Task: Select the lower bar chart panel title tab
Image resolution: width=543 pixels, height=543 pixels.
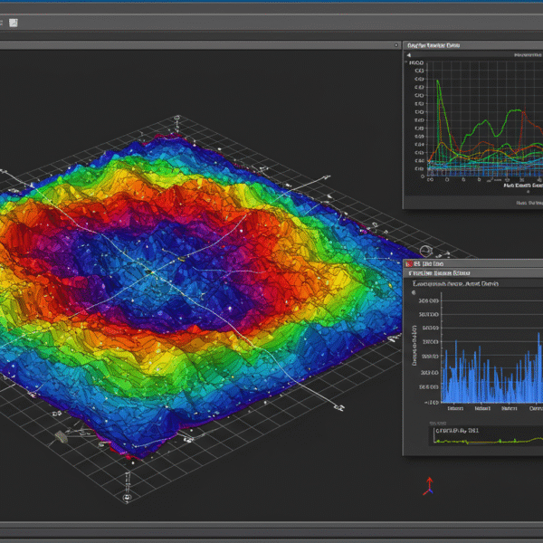Action: click(441, 271)
